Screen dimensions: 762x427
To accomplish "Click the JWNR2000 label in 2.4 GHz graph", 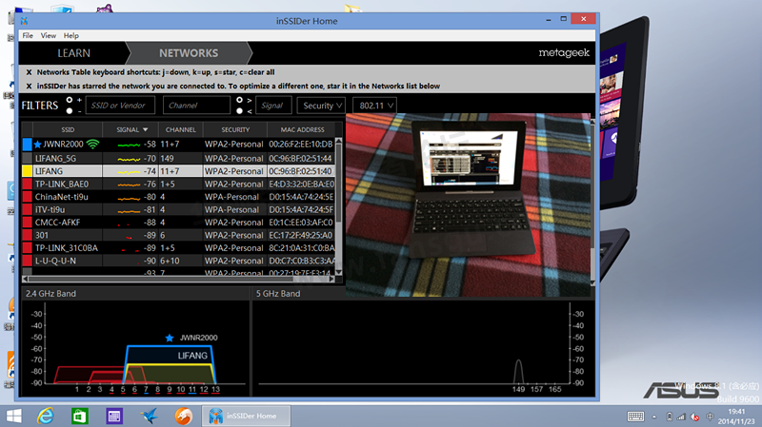I will (x=199, y=338).
